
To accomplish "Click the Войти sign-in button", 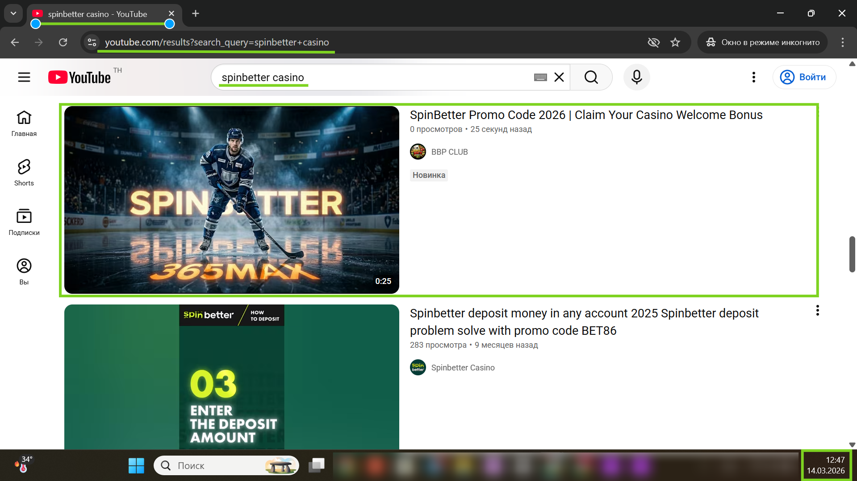I will tap(804, 77).
